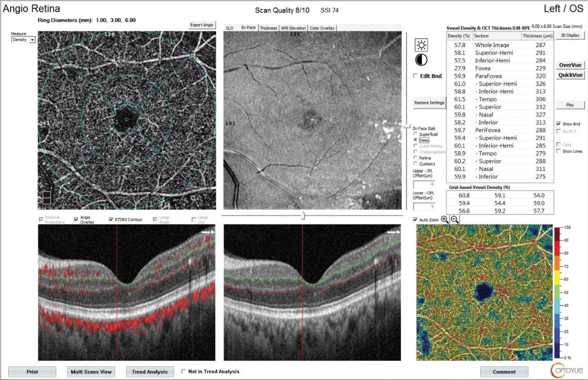Select the Custom1 slab
This screenshot has height=380, width=588.
(x=415, y=164)
